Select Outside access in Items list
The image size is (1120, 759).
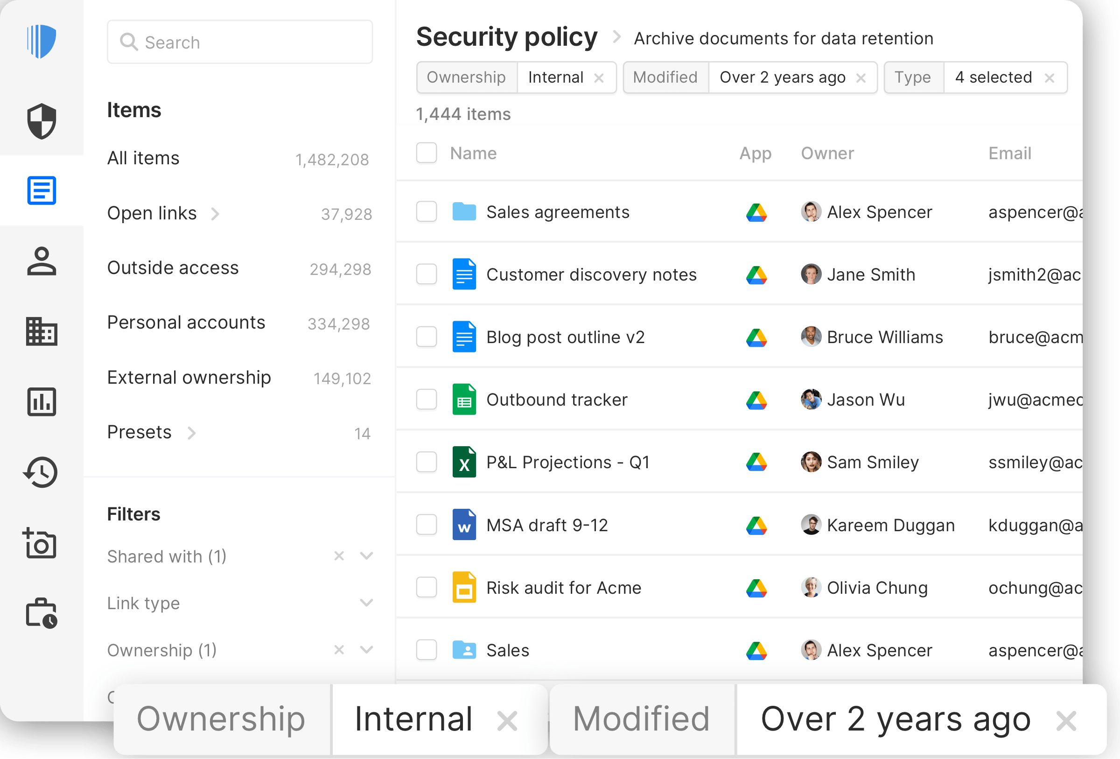click(173, 268)
